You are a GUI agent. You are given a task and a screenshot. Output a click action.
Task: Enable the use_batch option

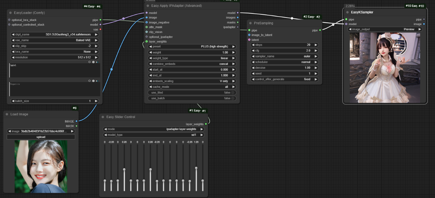click(x=233, y=98)
